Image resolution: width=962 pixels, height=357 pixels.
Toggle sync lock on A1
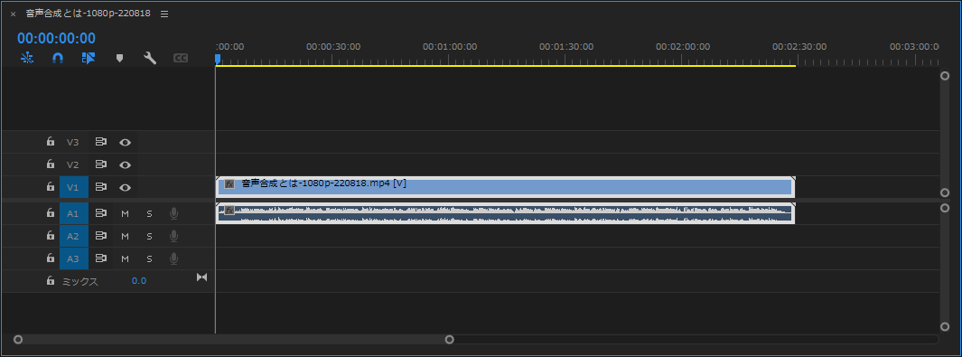[x=100, y=213]
